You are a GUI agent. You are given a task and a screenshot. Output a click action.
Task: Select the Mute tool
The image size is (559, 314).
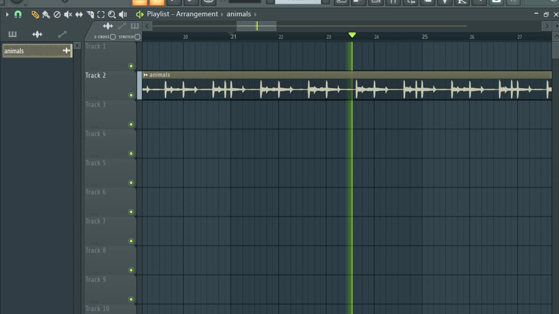(68, 14)
